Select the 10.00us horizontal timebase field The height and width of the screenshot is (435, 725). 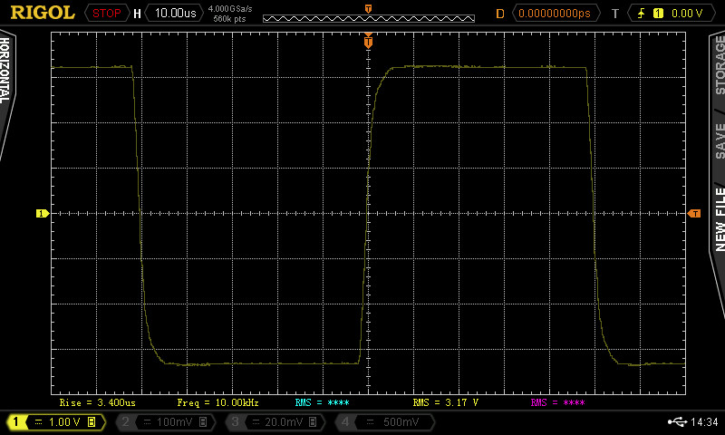[174, 13]
